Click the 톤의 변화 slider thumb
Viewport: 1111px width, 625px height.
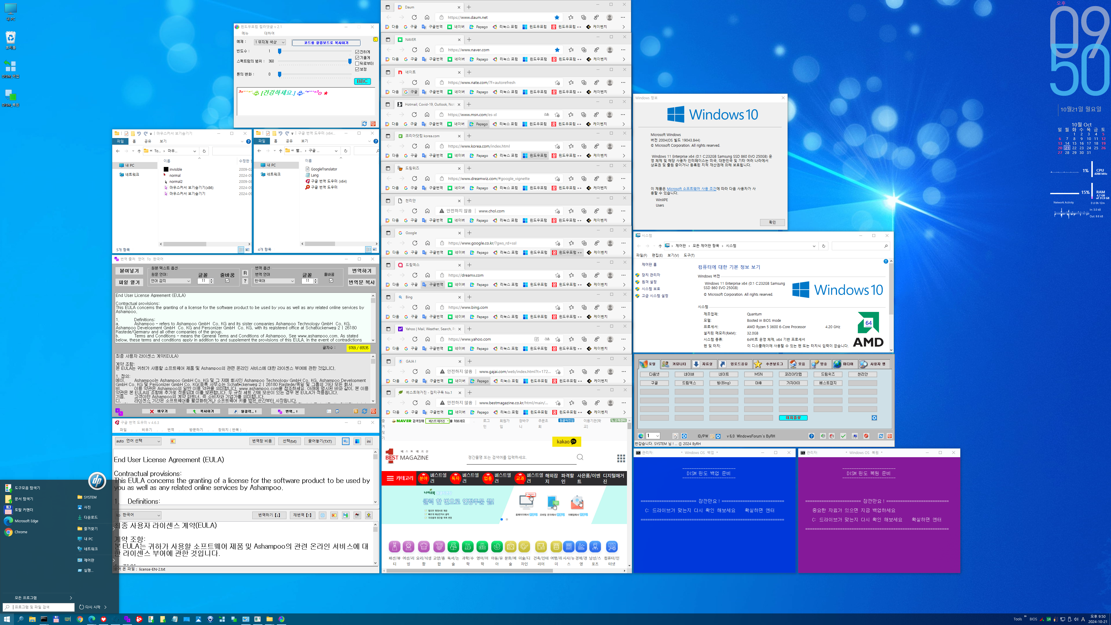(279, 74)
